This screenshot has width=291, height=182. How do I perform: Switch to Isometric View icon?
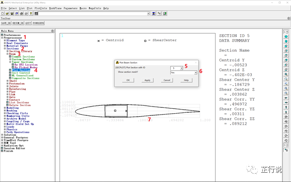pyautogui.click(x=286, y=37)
